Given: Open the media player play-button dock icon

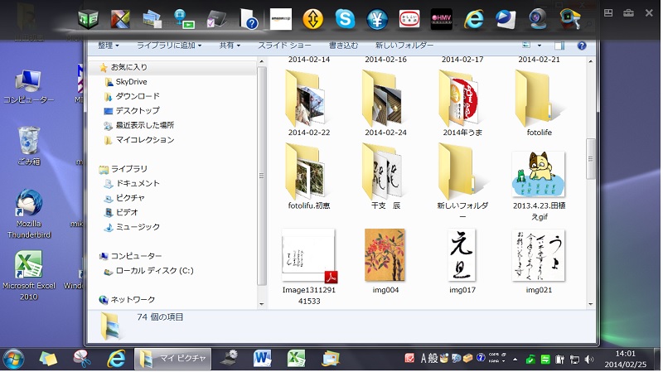Looking at the screenshot, I should point(506,19).
